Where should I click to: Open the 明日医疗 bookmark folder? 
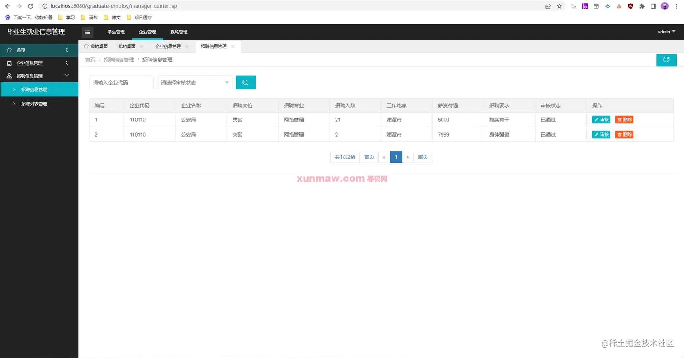tap(139, 18)
